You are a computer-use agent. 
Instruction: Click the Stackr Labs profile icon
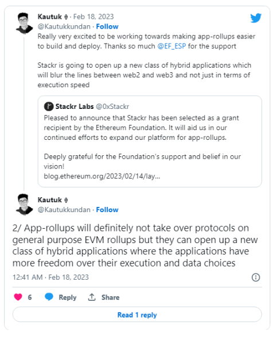49,107
